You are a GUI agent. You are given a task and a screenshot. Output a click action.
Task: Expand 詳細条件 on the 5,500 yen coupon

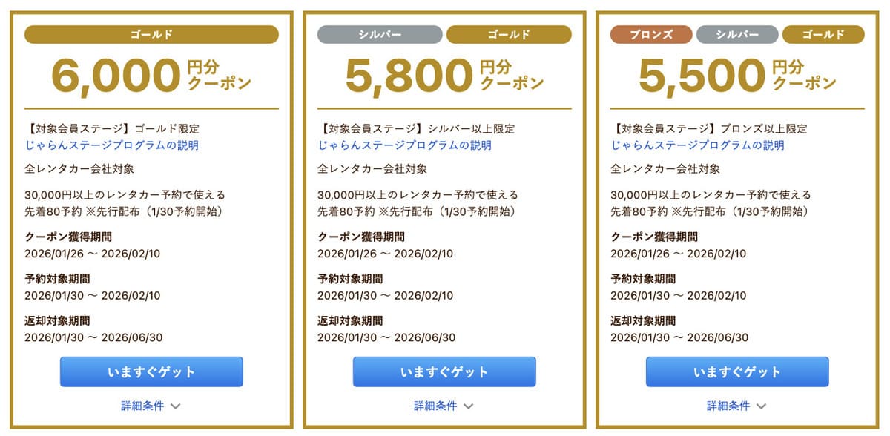(x=736, y=406)
